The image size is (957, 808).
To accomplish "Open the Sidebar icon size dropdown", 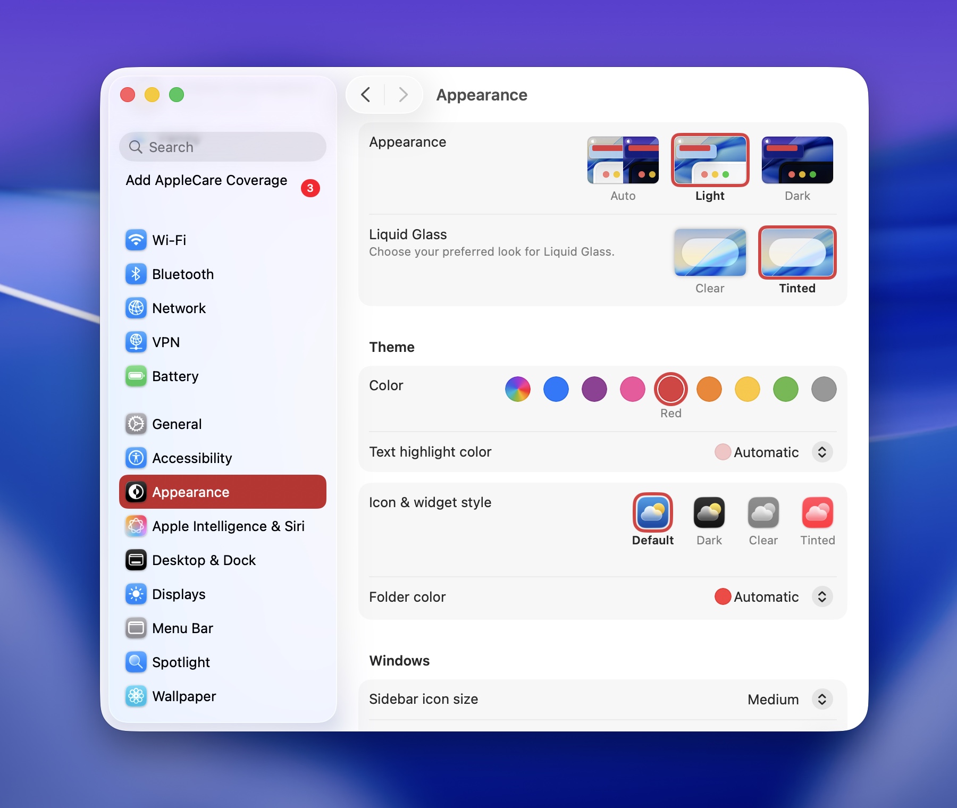I will coord(822,700).
